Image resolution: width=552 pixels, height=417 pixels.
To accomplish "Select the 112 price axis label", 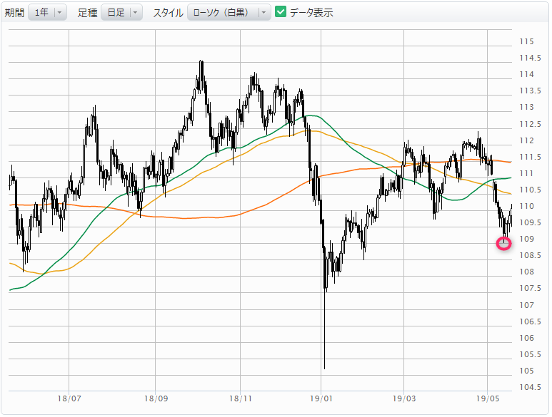I will click(526, 140).
